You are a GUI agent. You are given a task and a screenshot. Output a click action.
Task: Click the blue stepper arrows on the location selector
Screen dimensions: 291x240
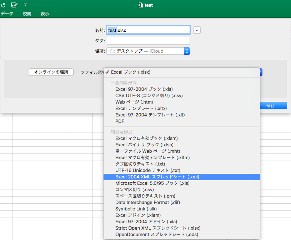click(187, 51)
